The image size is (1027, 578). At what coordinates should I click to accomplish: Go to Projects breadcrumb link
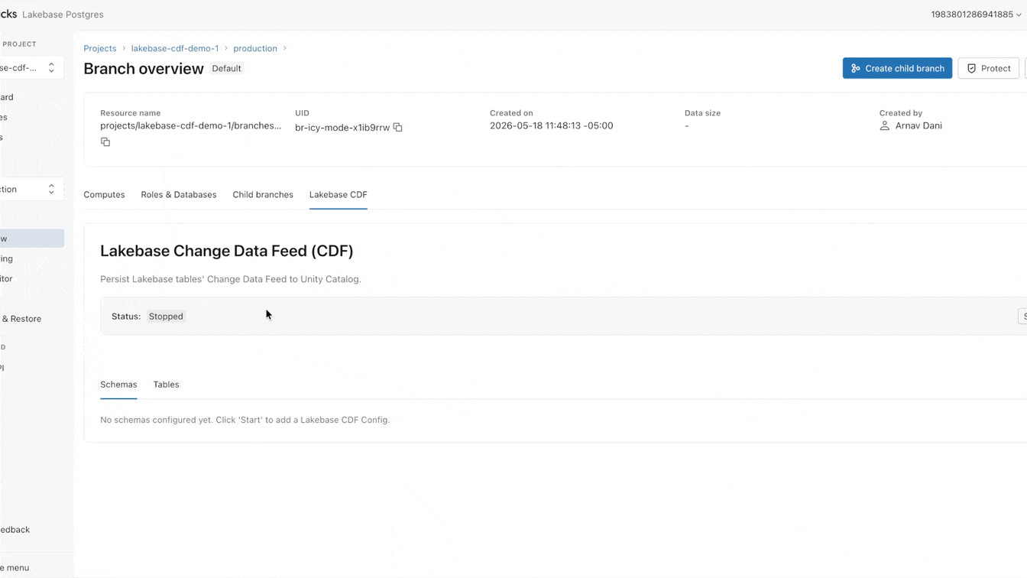pos(100,48)
